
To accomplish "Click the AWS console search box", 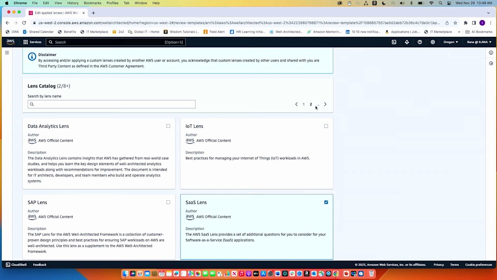I will pos(116,42).
